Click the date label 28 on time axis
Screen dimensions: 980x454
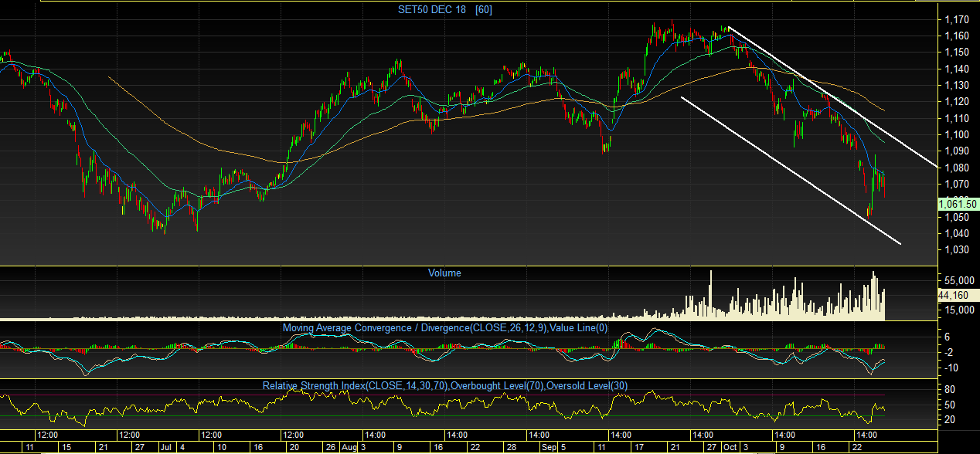click(511, 447)
